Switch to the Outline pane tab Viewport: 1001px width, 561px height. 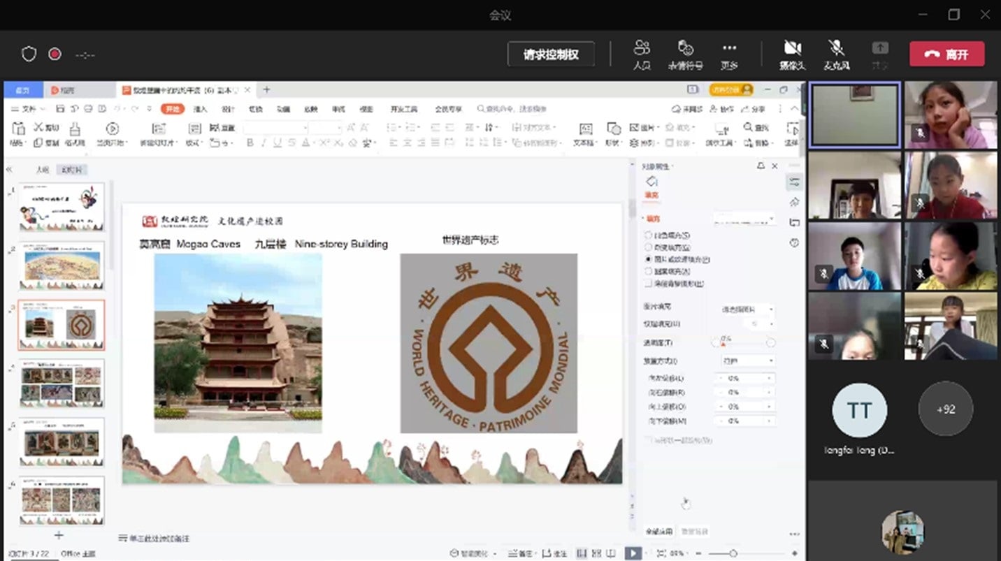(43, 169)
